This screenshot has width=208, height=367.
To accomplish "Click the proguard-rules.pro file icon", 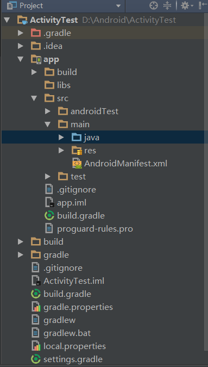I will [49, 229].
